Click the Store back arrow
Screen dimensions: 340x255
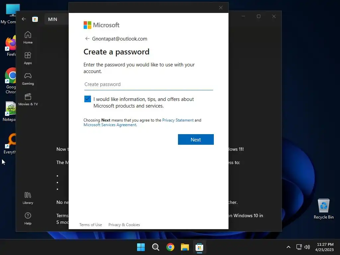(x=24, y=19)
